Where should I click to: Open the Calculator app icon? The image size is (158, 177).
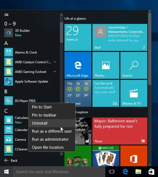click(9, 120)
